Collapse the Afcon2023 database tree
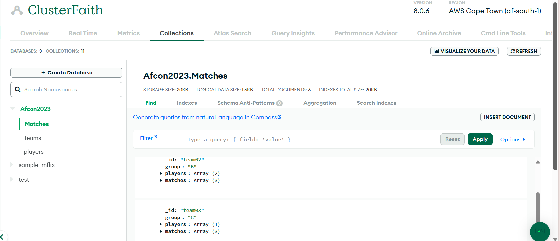 [x=13, y=109]
